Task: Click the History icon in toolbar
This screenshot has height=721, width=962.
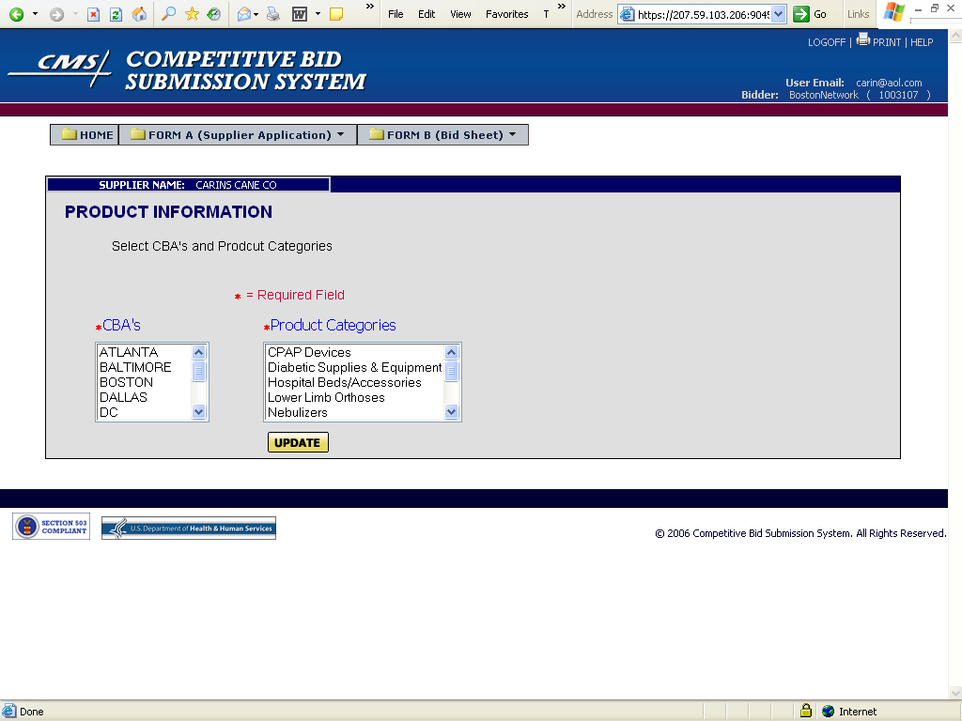Action: tap(214, 14)
